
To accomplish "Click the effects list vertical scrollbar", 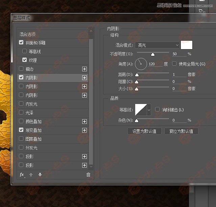I will click(x=91, y=102).
